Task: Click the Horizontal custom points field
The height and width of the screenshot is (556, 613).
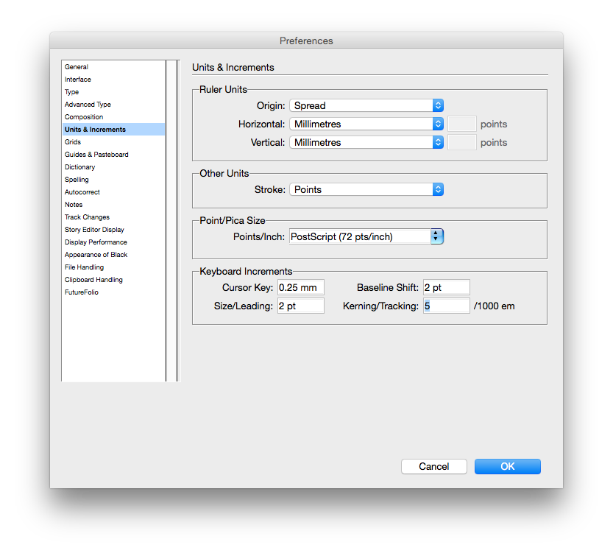Action: point(461,124)
